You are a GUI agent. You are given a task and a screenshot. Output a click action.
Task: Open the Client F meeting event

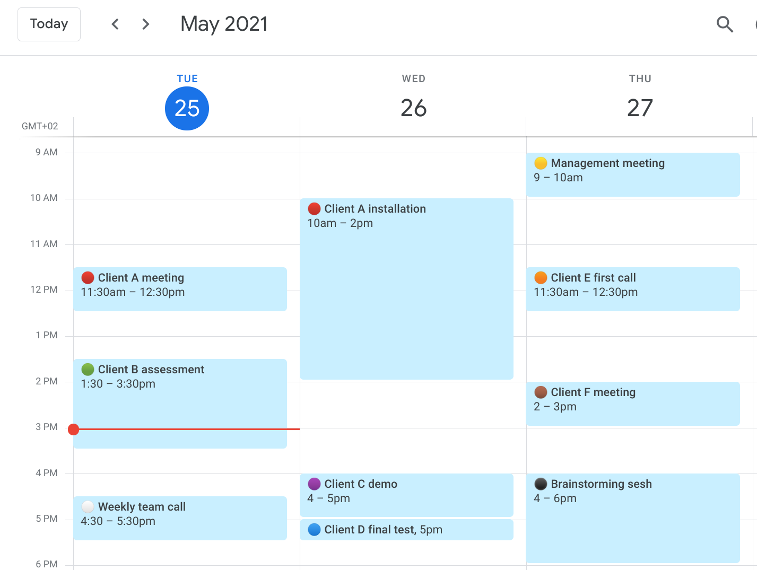click(633, 404)
